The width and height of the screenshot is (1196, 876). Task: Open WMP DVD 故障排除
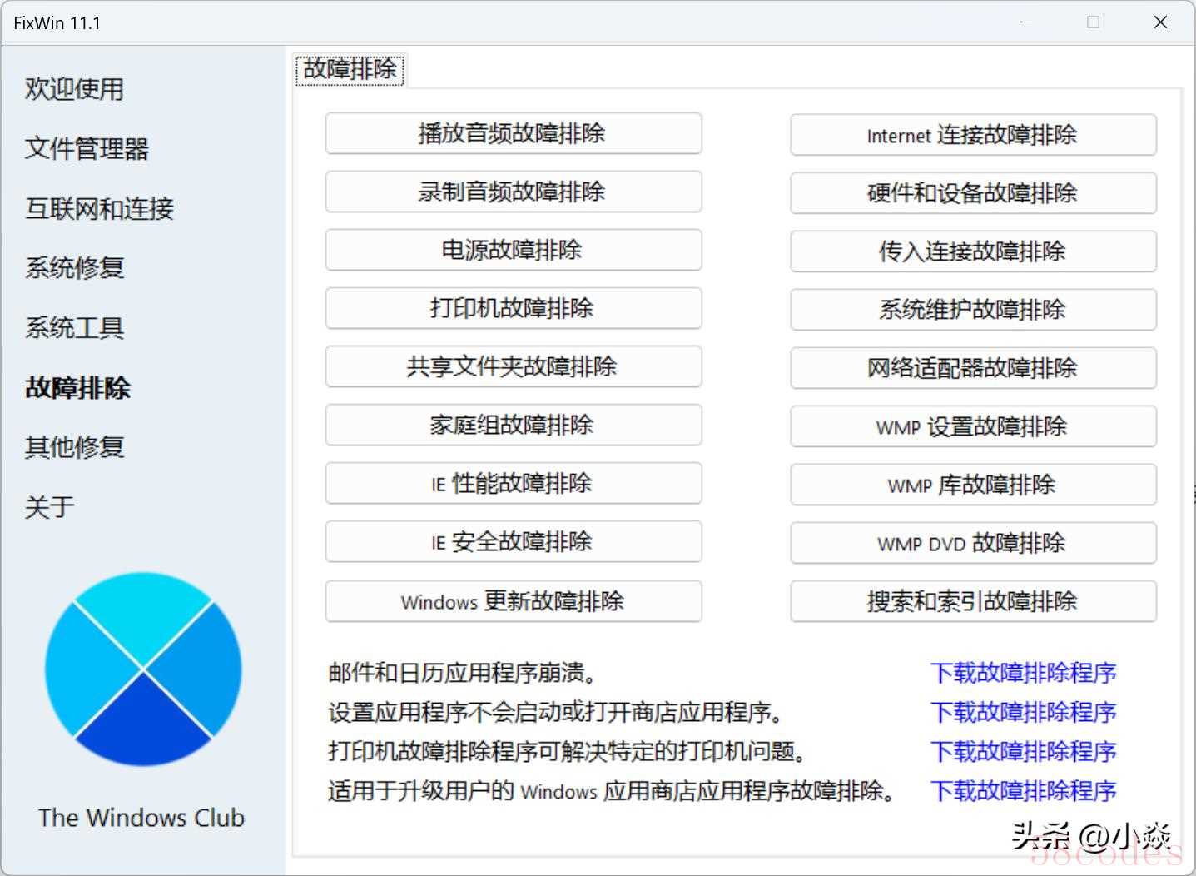(x=972, y=543)
